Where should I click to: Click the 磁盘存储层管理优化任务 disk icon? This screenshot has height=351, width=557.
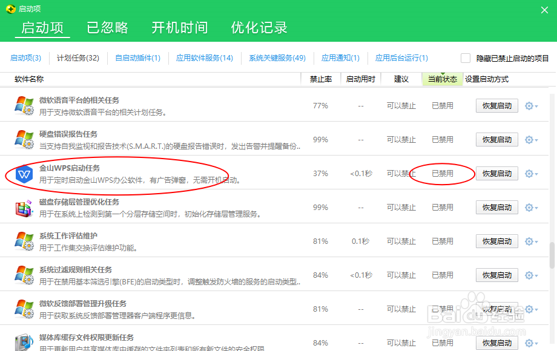pyautogui.click(x=24, y=207)
